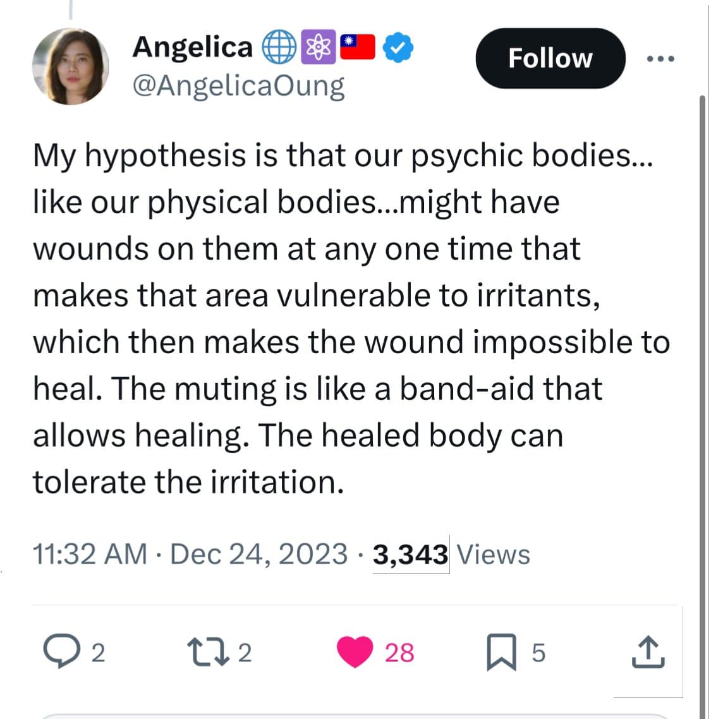Screen dimensions: 711x719
Task: Click the tweet text body
Action: coord(351,318)
